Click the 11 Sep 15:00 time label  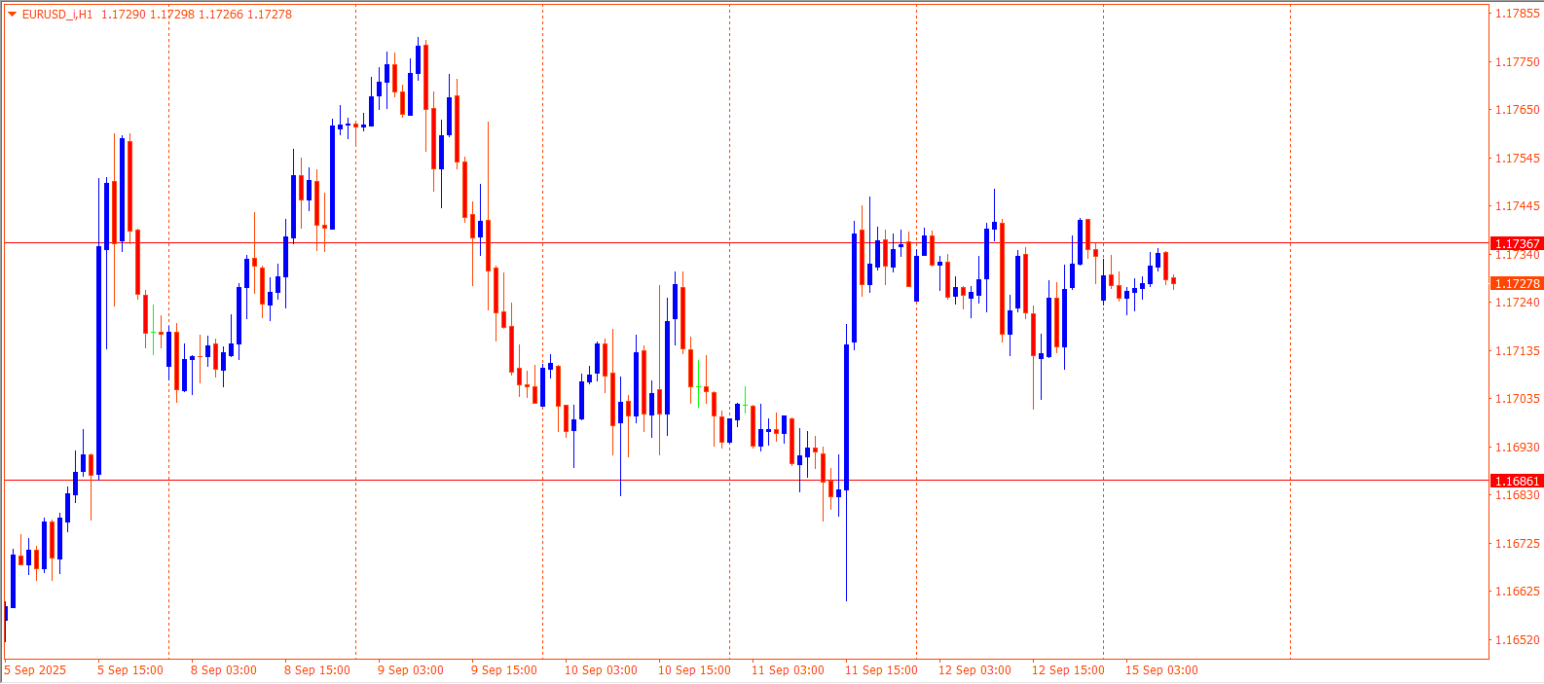click(881, 670)
